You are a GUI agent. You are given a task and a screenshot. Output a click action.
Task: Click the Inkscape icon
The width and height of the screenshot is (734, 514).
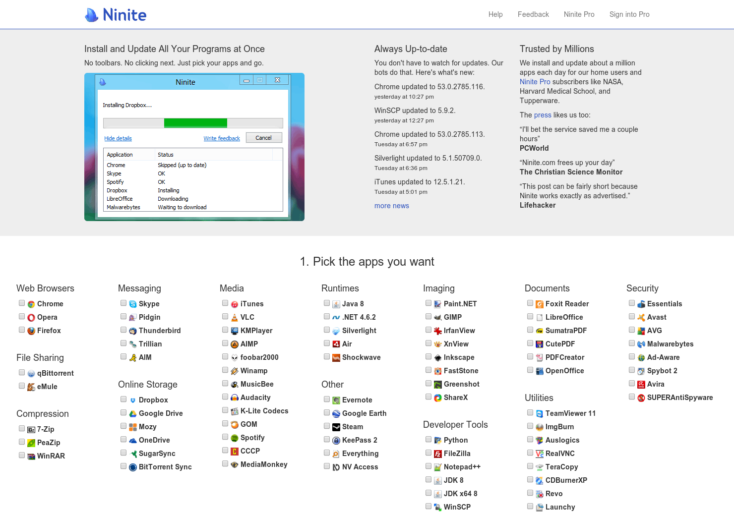pyautogui.click(x=438, y=358)
